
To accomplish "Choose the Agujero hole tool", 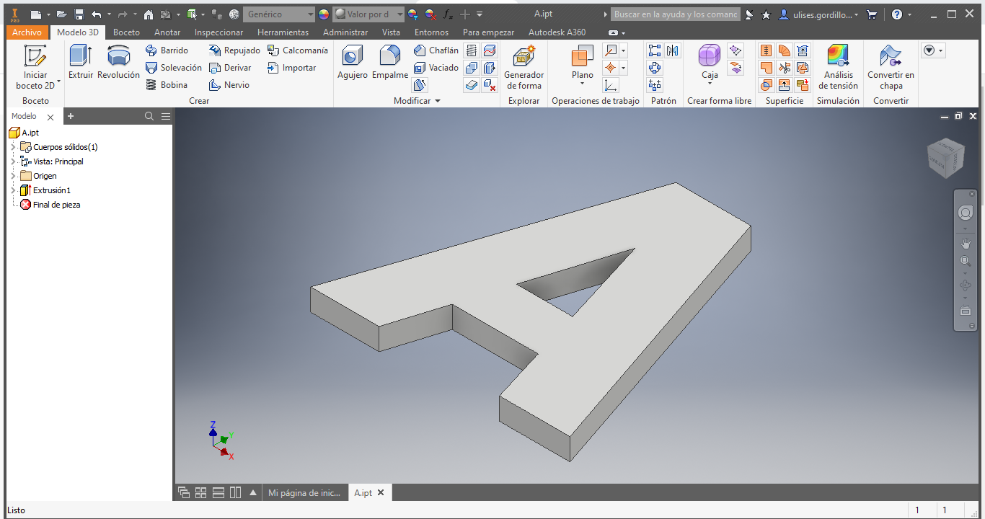I will [353, 62].
